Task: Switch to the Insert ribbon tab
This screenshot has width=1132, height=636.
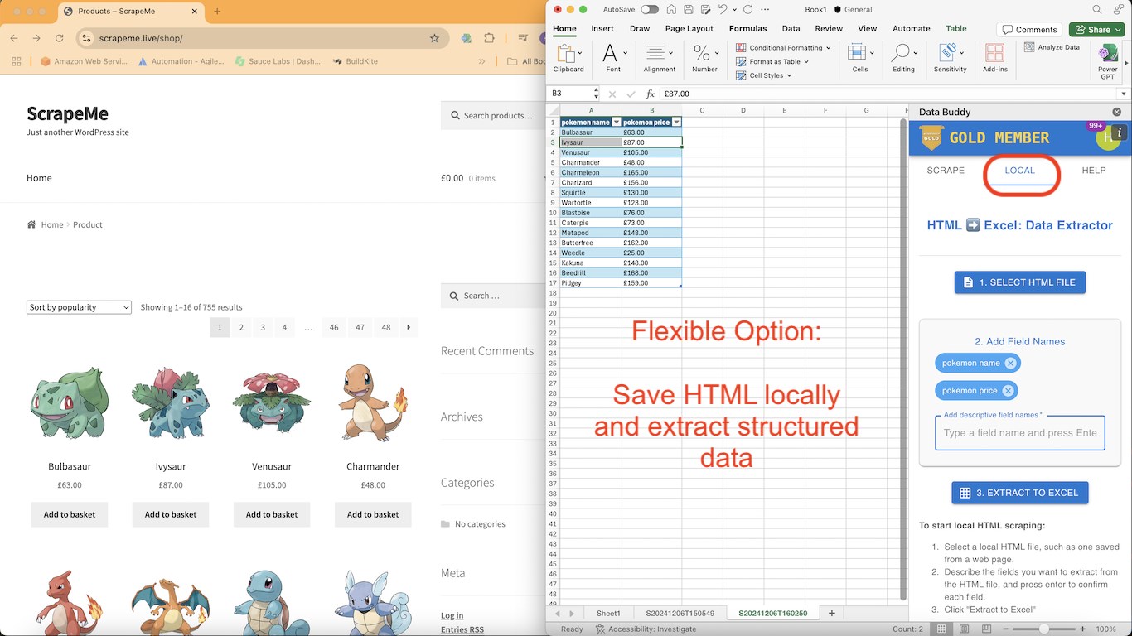Action: coord(602,28)
